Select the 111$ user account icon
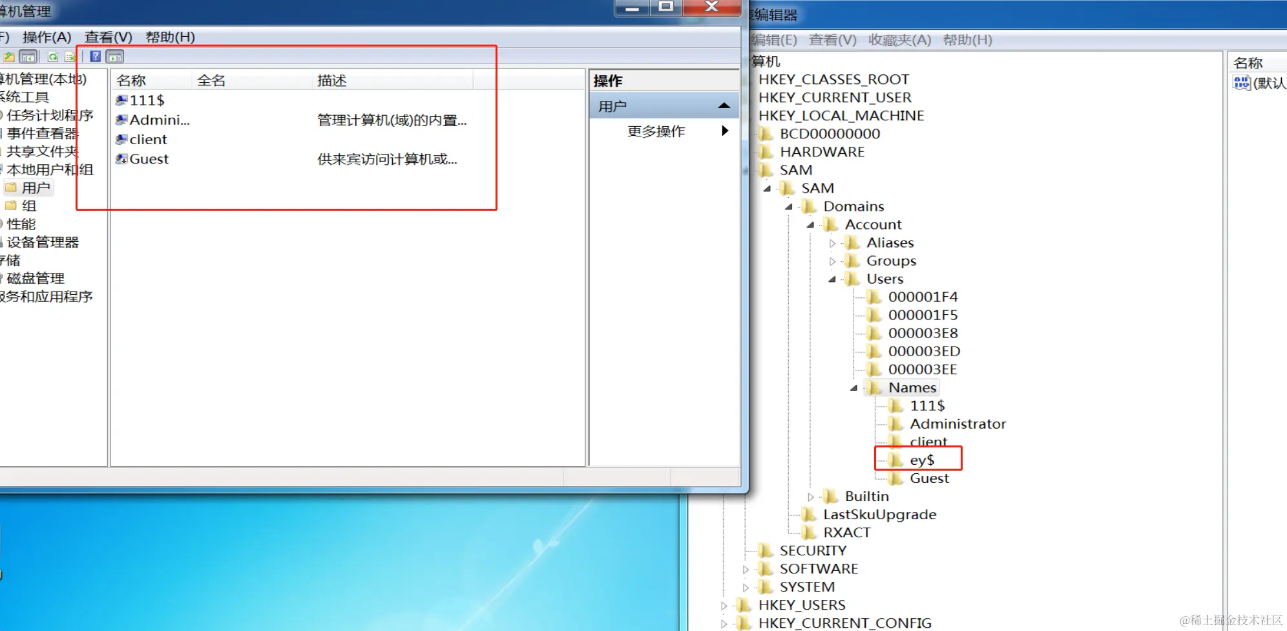Screen dimensions: 1287x631 (121, 100)
